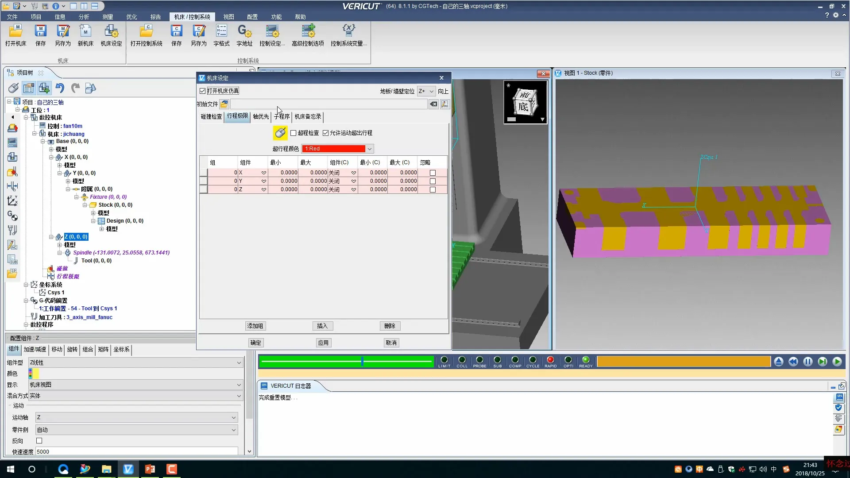Open the 优化 (Optimize) menu
The height and width of the screenshot is (478, 850).
[x=131, y=17]
